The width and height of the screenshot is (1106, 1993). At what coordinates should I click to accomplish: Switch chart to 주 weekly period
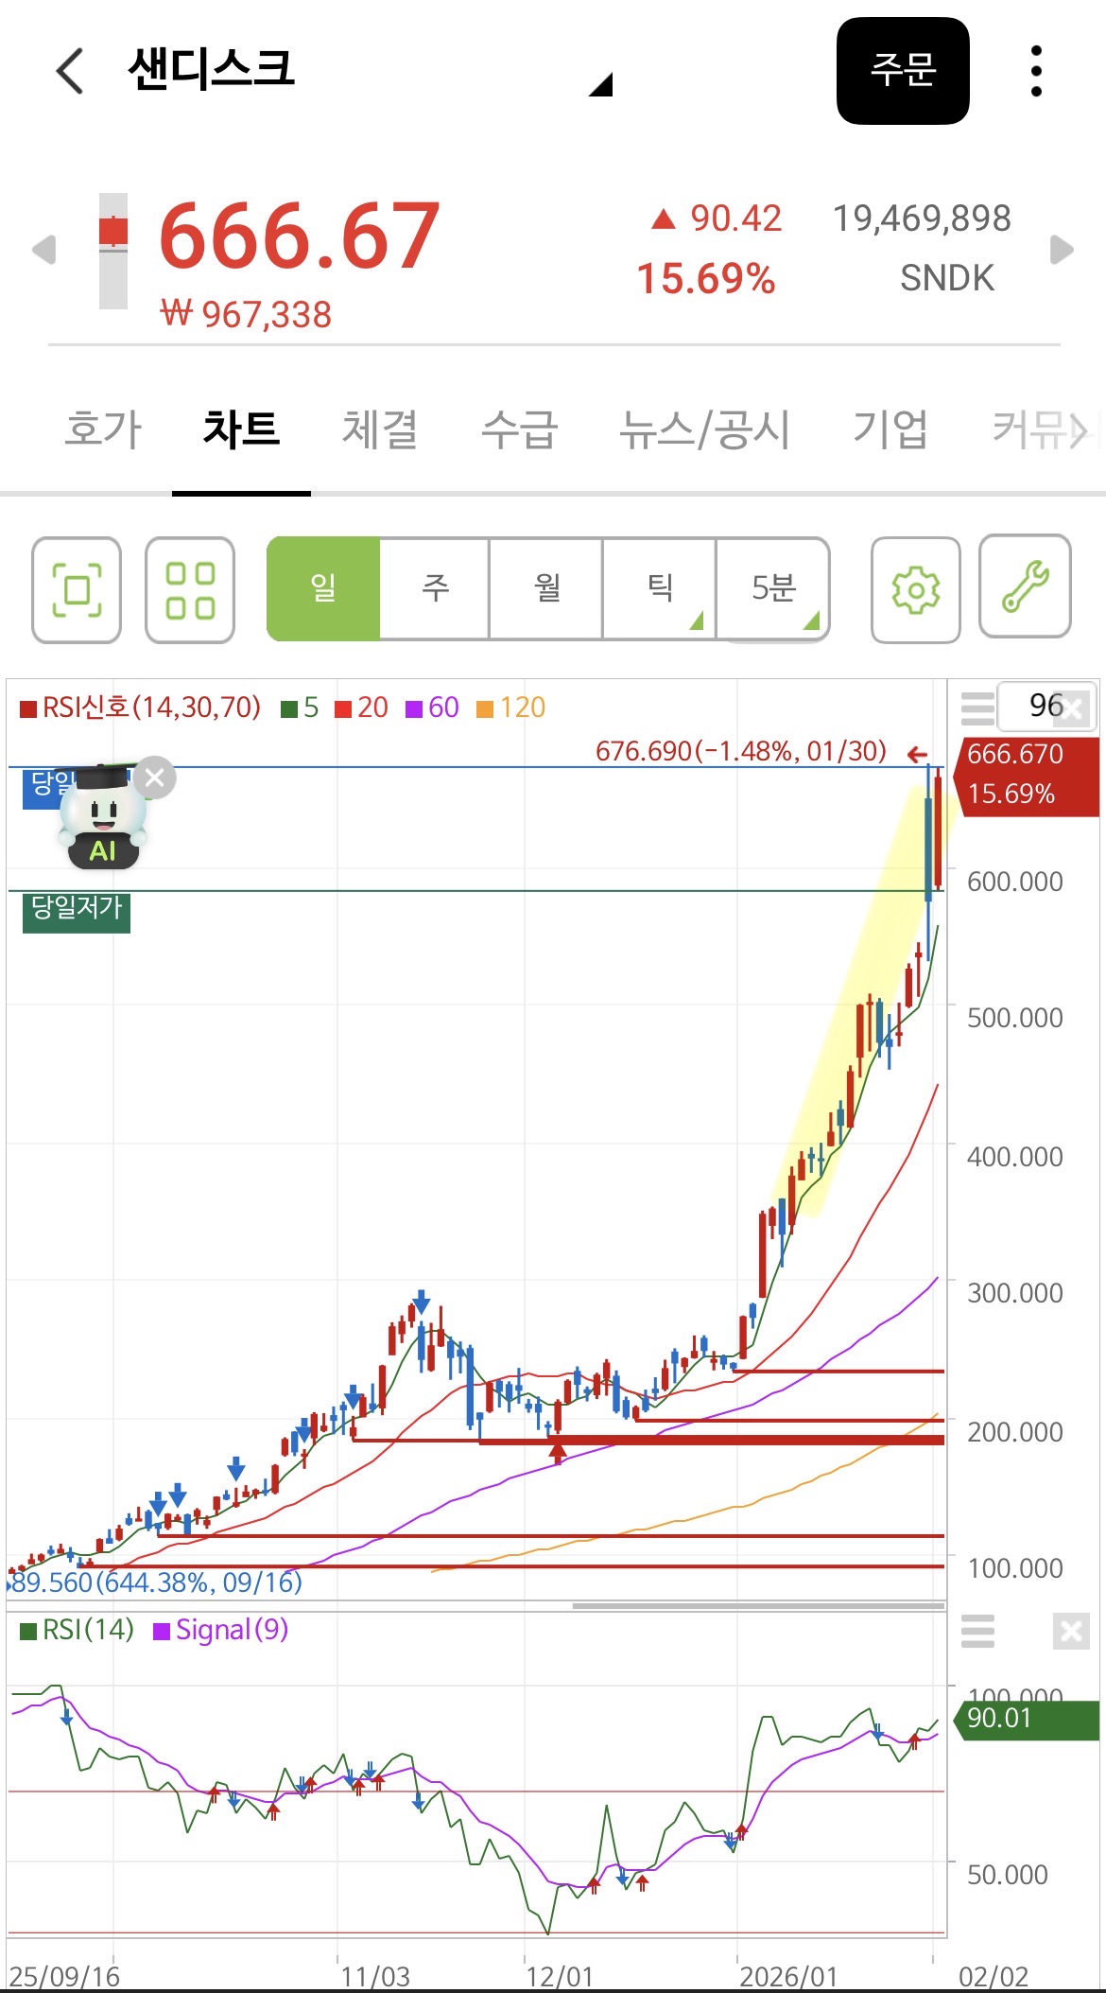[x=435, y=588]
